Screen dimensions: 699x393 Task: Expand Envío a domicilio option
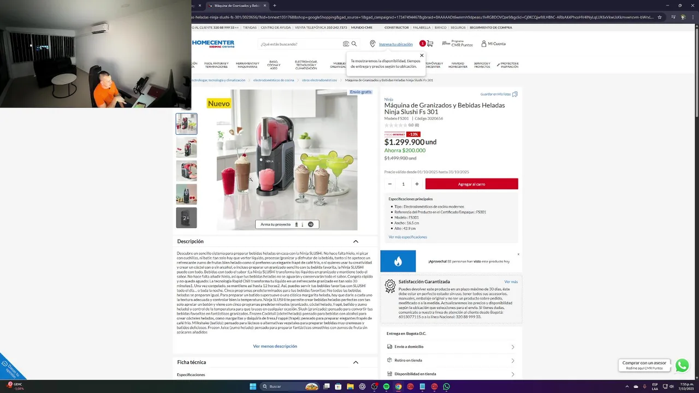(x=513, y=347)
